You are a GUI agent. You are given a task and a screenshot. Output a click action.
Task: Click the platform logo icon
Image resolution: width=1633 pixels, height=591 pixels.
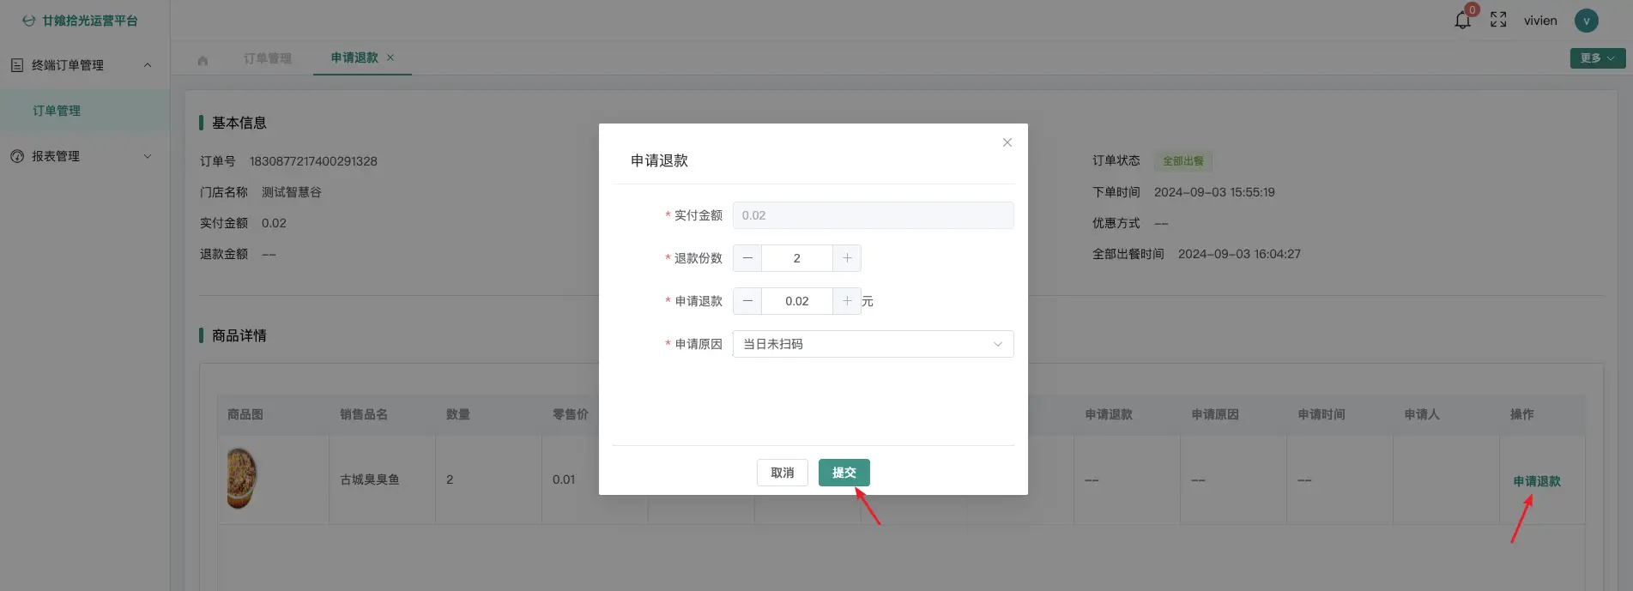pos(29,21)
